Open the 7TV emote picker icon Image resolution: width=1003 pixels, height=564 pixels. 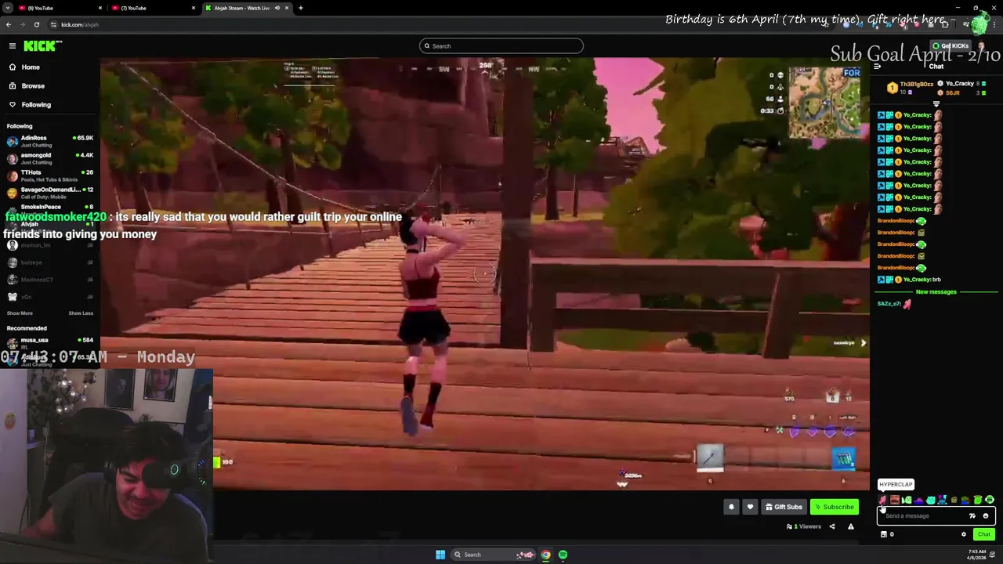tap(972, 516)
